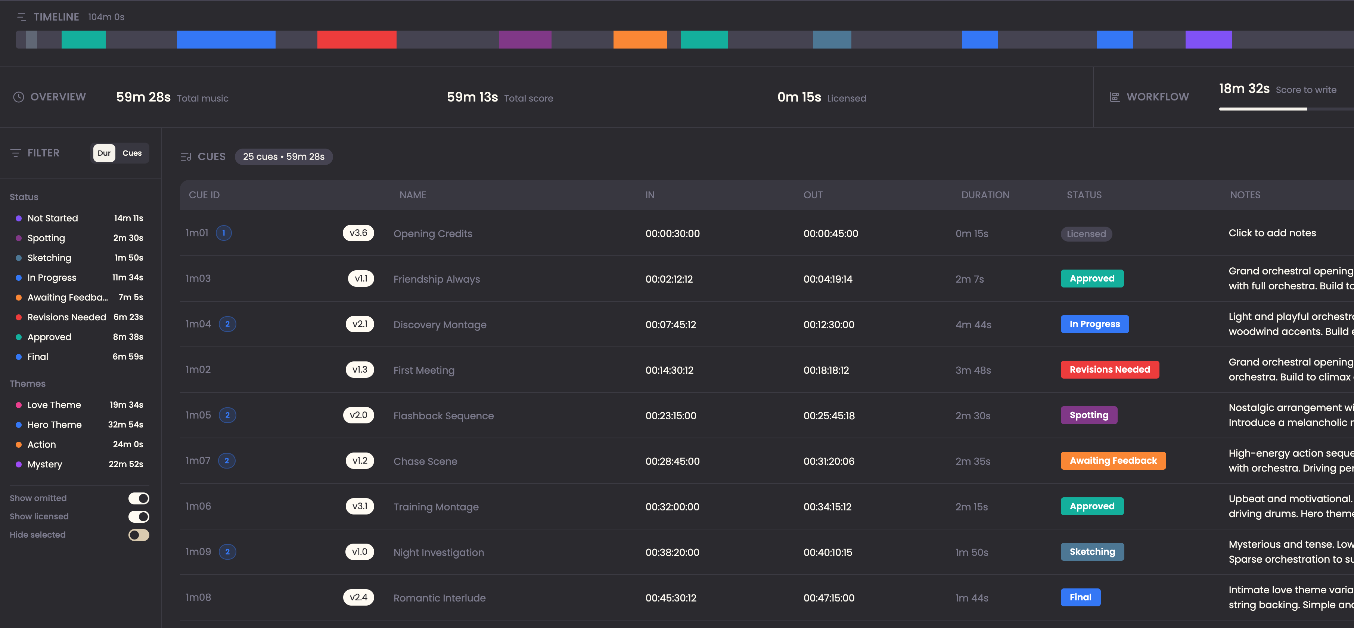Open the Approved status dropdown for Friendship Always
The image size is (1354, 628).
click(1092, 279)
